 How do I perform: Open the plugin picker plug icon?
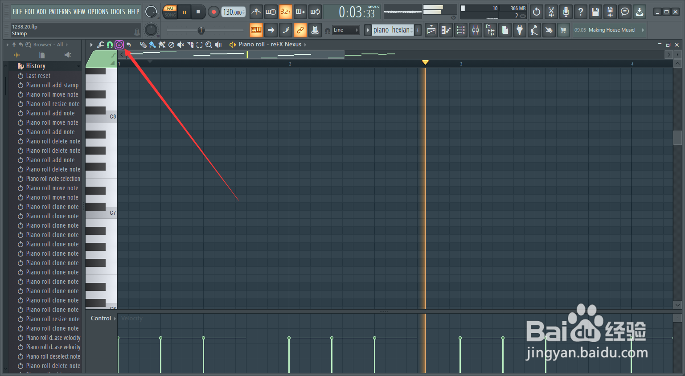click(520, 30)
